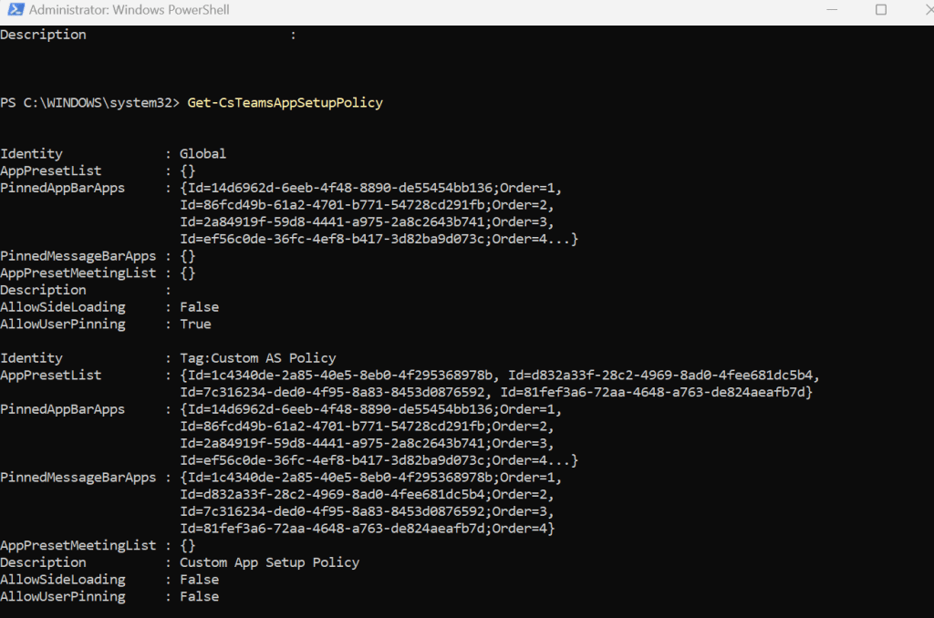Click the first Identity label
The width and height of the screenshot is (934, 618).
[x=31, y=154]
